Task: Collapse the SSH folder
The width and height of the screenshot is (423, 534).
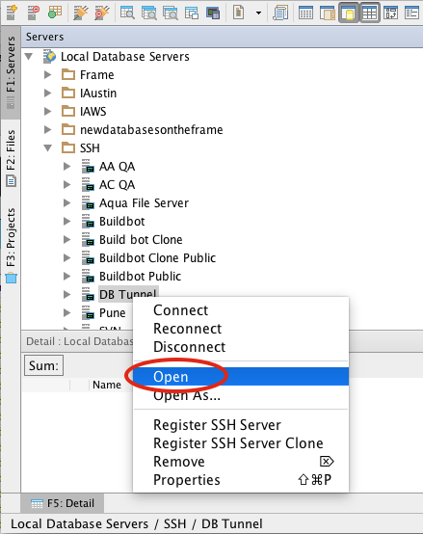Action: click(x=48, y=148)
